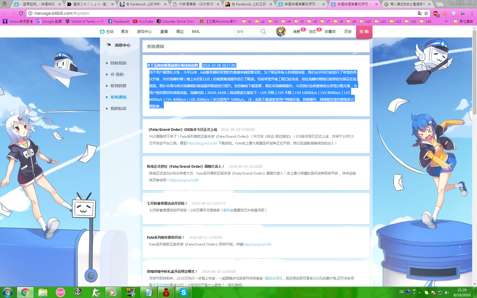Viewport: 477px width, 298px height.
Task: Select 系统通知 in the sidebar
Action: tap(118, 97)
